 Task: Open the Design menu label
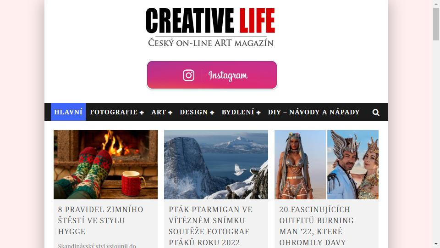193,112
